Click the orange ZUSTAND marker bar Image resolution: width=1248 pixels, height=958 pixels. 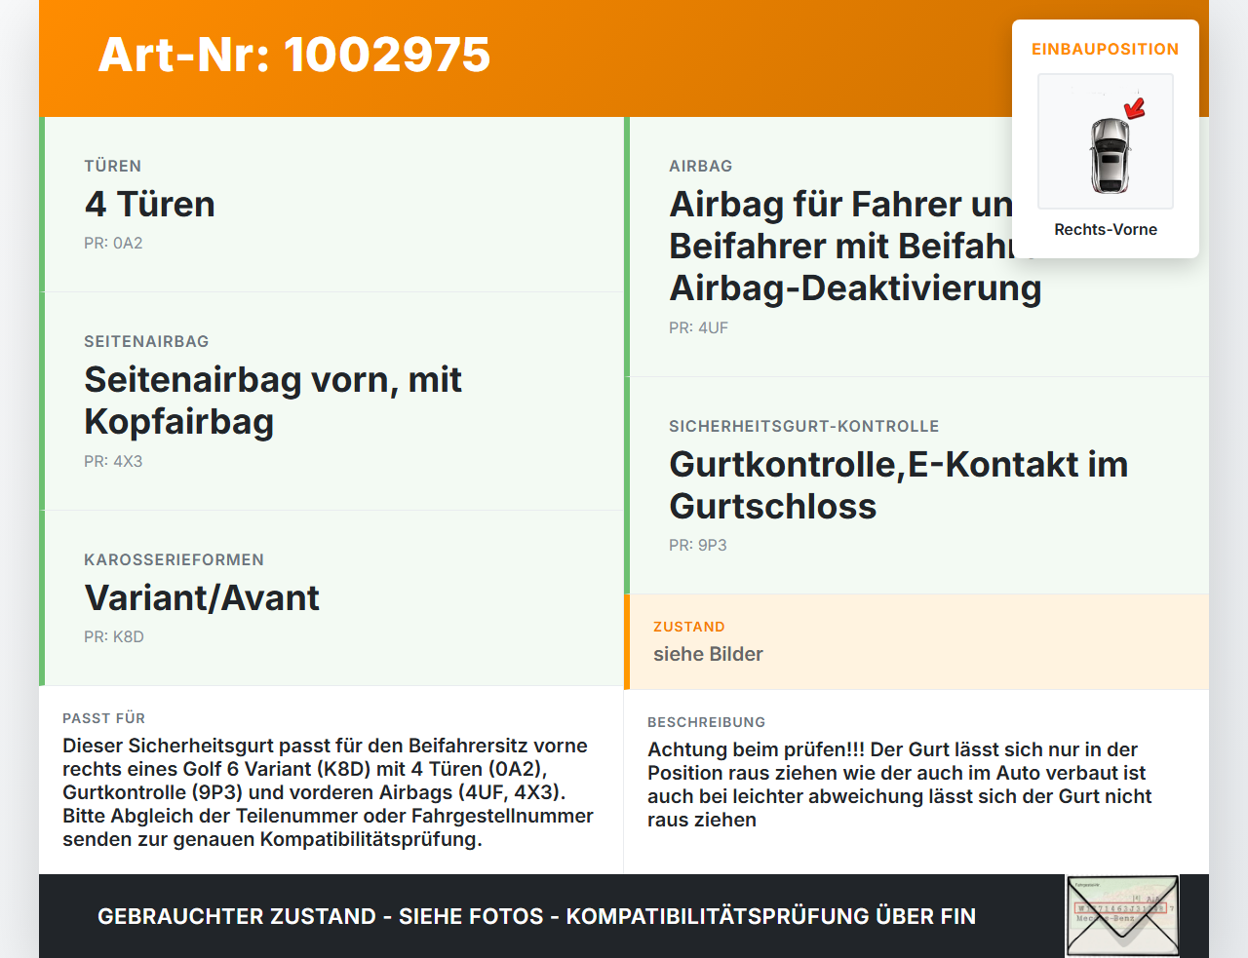[x=627, y=641]
